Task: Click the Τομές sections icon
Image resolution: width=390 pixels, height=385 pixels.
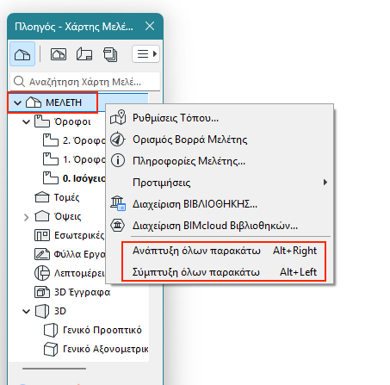Action: pyautogui.click(x=42, y=197)
